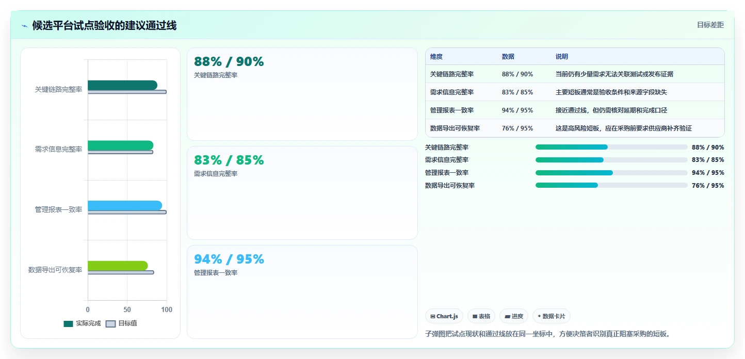
Task: Click chart x-axis tick label 50
Action: [x=127, y=309]
